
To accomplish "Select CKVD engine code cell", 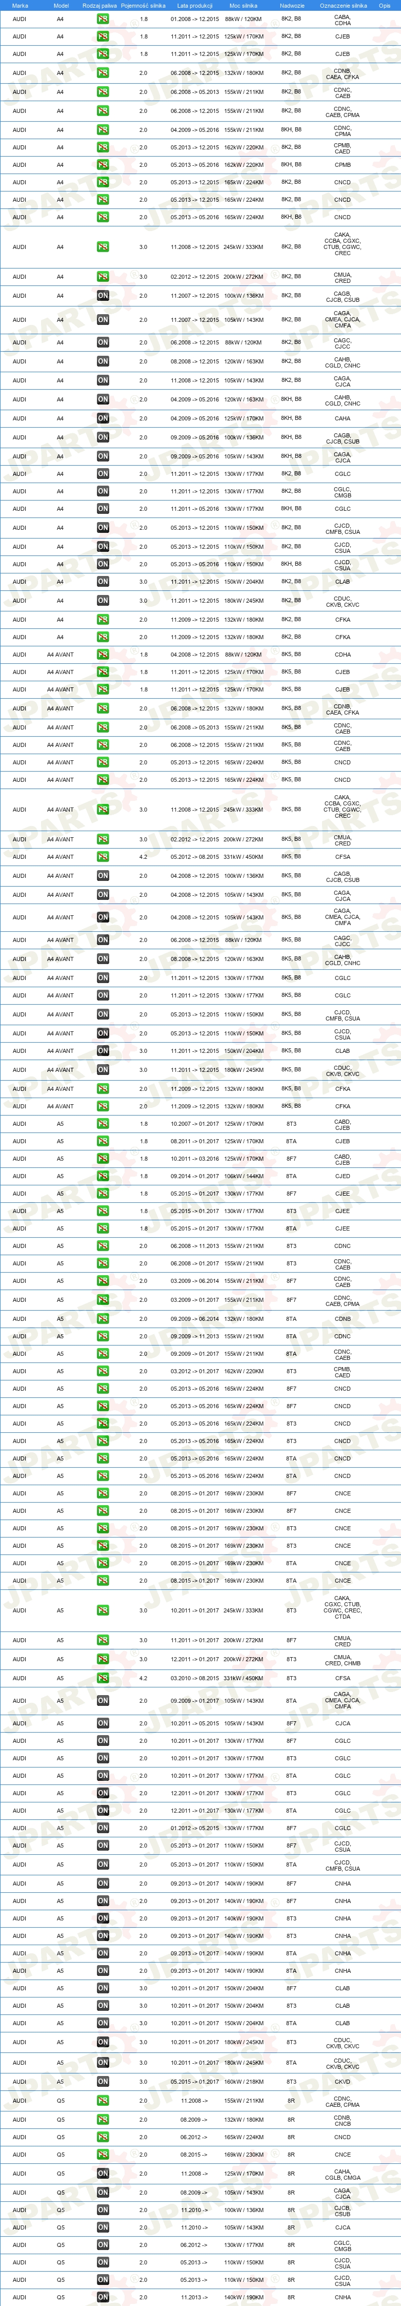I will (343, 2081).
